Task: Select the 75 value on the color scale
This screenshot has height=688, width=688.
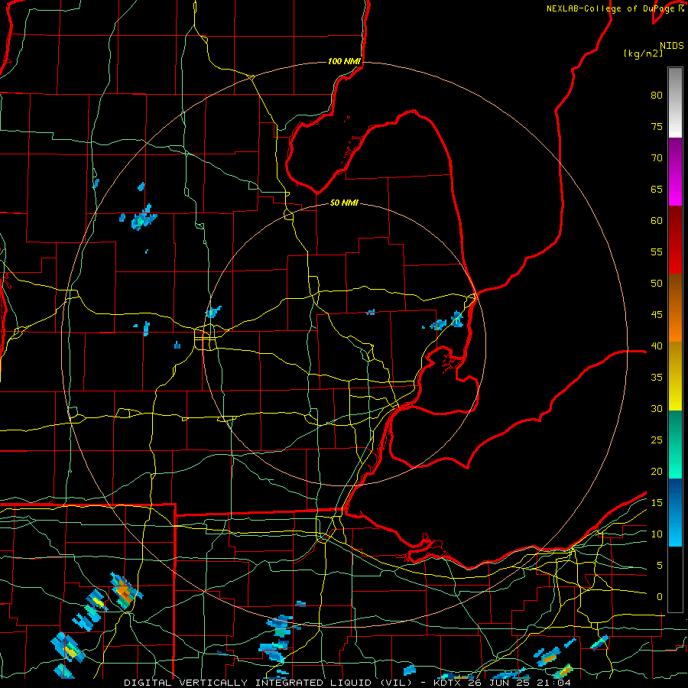Action: pos(657,126)
